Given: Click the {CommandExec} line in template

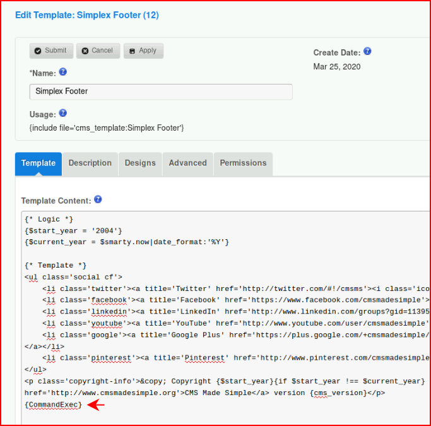Looking at the screenshot, I should click(54, 405).
